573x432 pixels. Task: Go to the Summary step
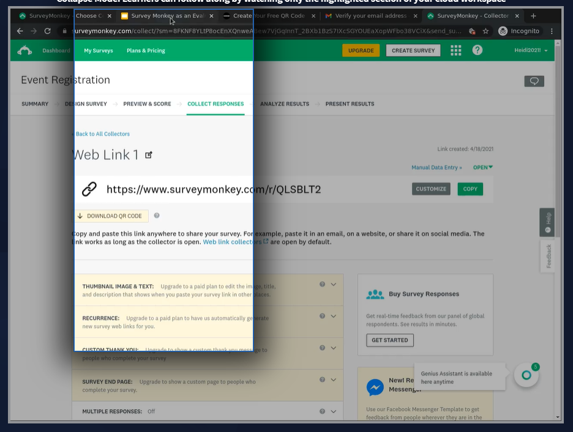(x=35, y=104)
